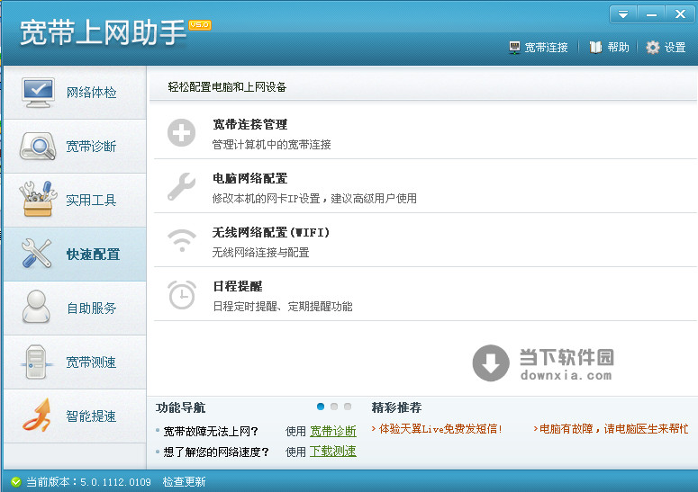This screenshot has height=492, width=698.
Task: Click the 网络体检 monitor icon
Action: click(38, 93)
